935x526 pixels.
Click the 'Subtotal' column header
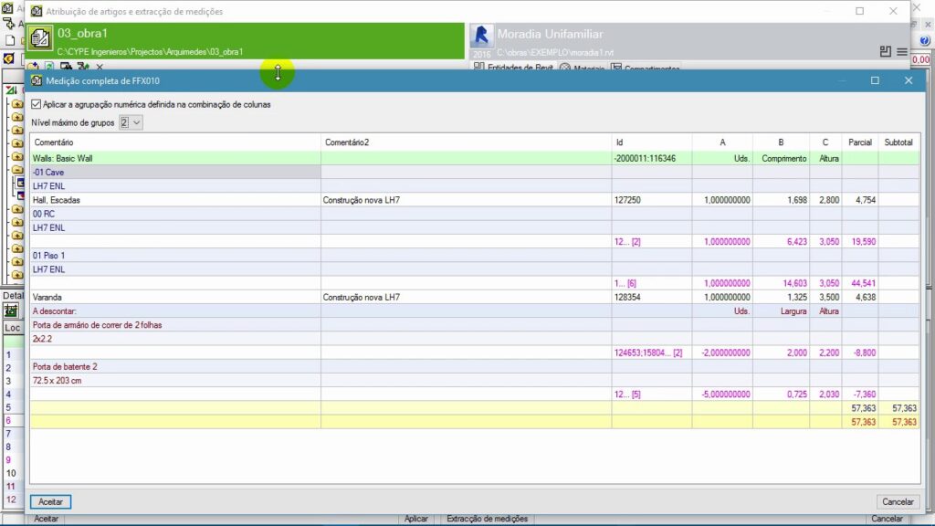898,142
